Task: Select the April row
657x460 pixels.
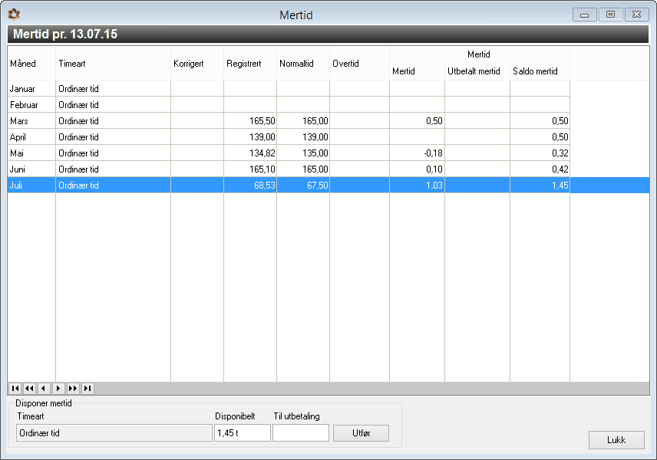Action: (289, 137)
